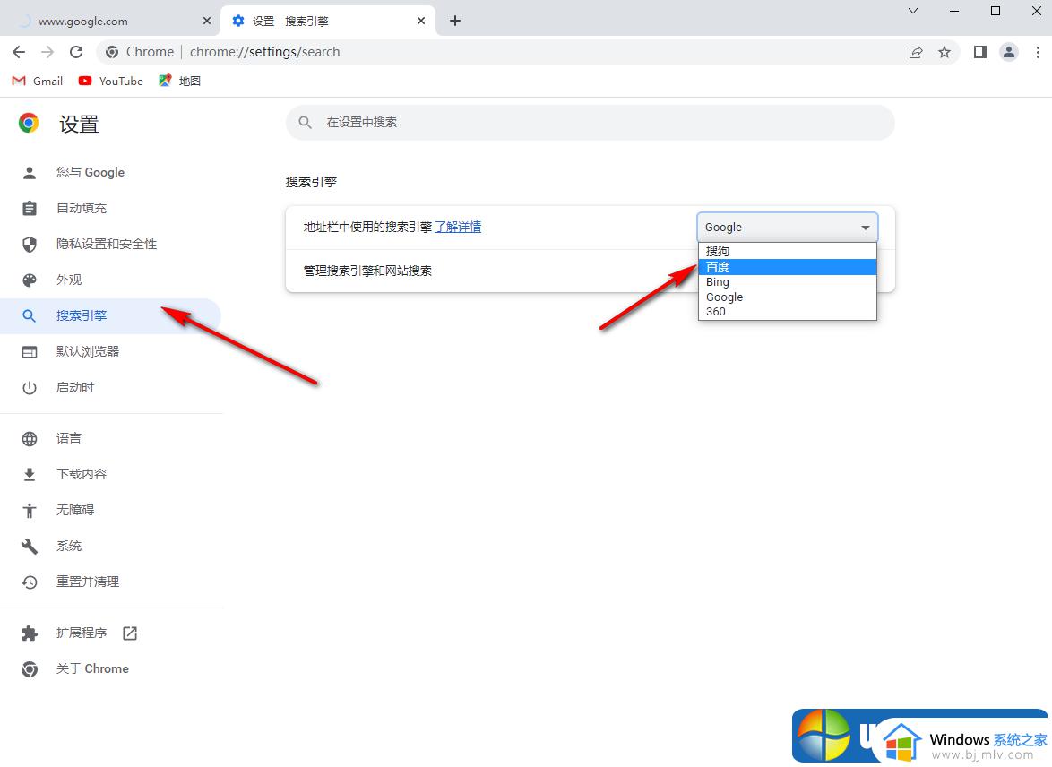1052x767 pixels.
Task: Click the 默认浏览器 window icon
Action: (x=30, y=351)
